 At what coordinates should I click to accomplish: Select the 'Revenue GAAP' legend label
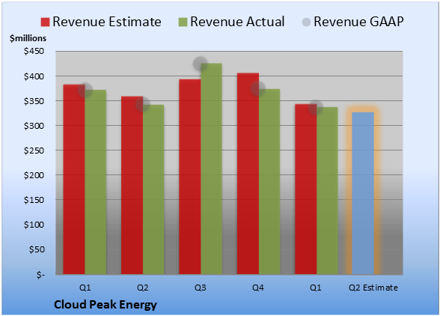358,22
